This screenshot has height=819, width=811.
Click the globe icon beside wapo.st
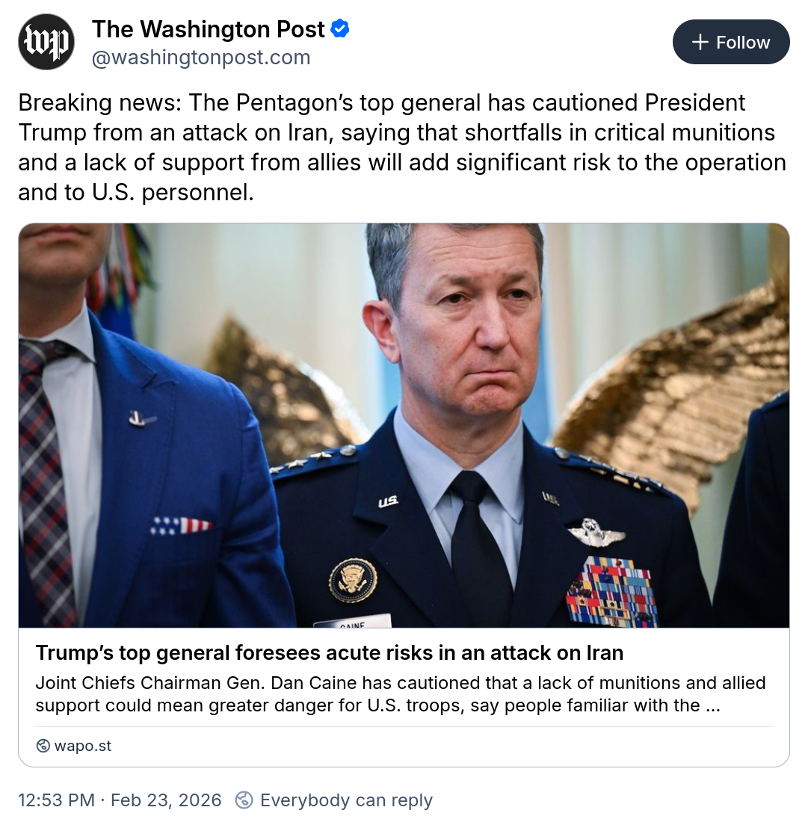[43, 745]
